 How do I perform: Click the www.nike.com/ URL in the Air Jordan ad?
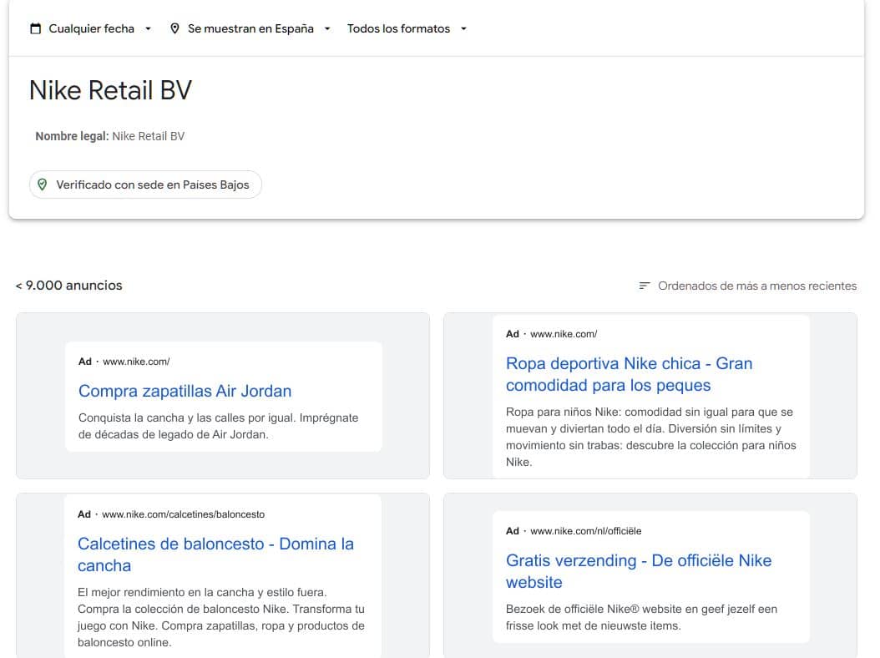(x=136, y=362)
